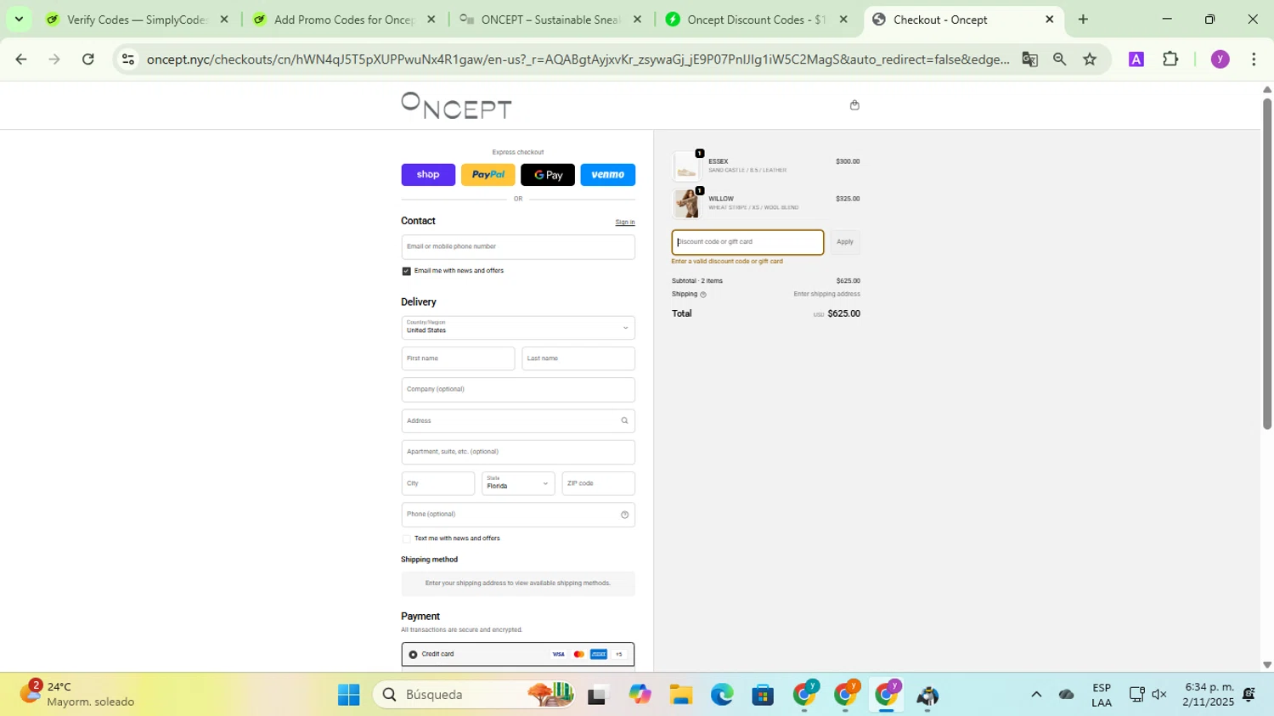Bookmark this page with the star icon
This screenshot has width=1274, height=716.
pyautogui.click(x=1090, y=59)
